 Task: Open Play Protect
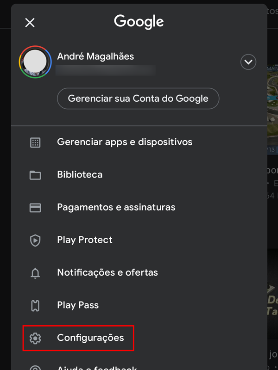point(85,240)
